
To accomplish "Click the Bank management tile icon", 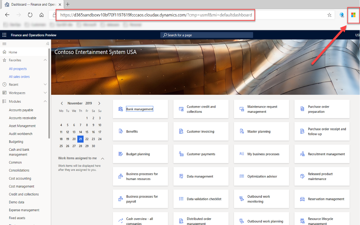I will (120, 109).
